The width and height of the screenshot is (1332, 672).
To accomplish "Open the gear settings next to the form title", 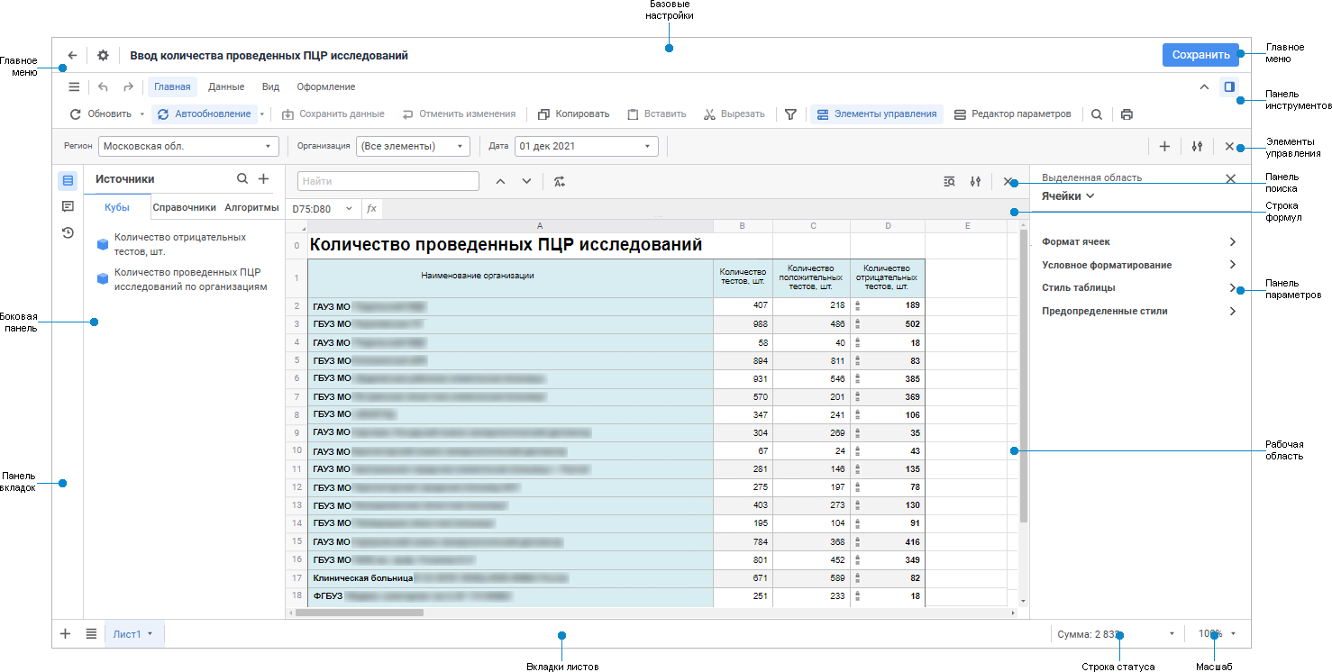I will coord(103,55).
